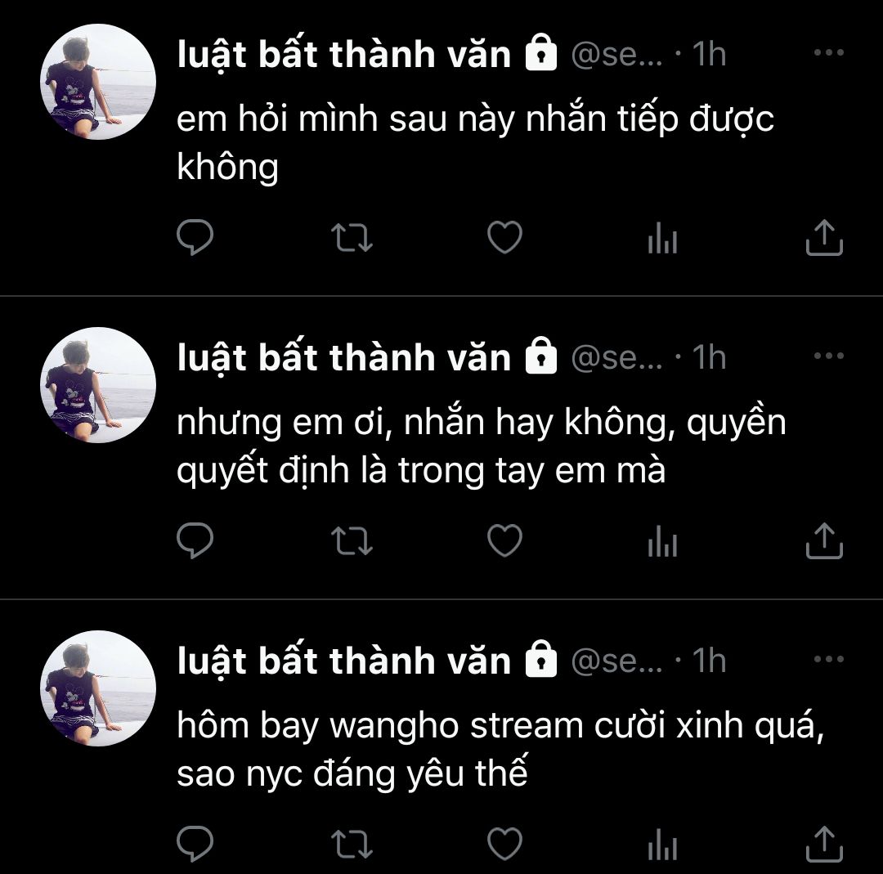This screenshot has width=883, height=874.
Task: Open three-dot menu on third tweet
Action: click(x=829, y=658)
